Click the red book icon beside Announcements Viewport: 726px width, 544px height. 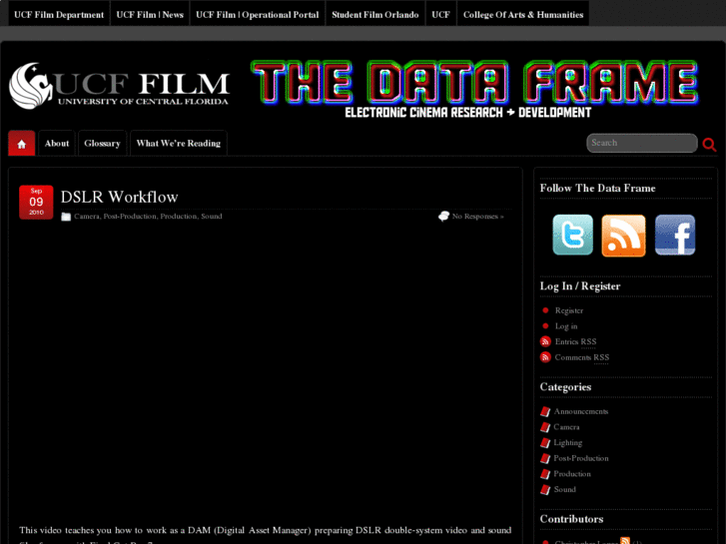point(545,411)
